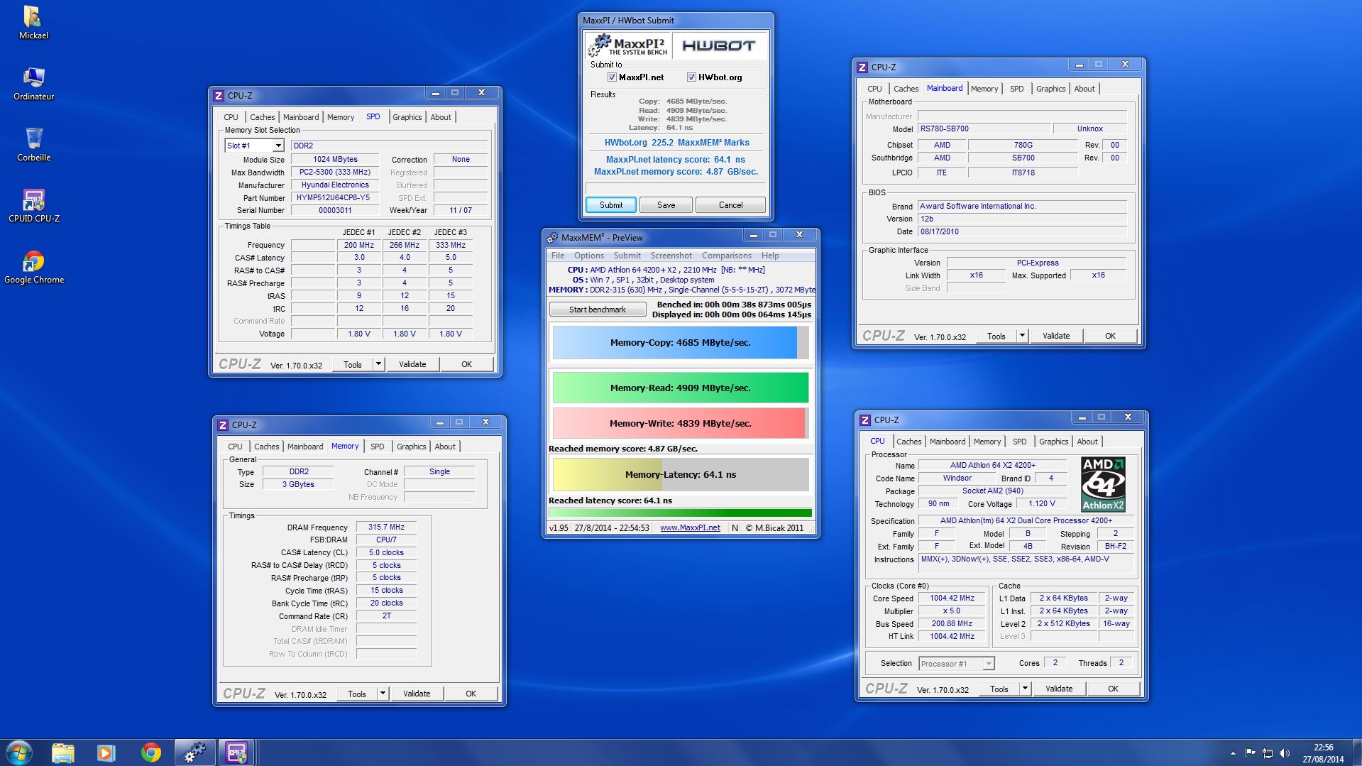
Task: Click Validate in the CPU window
Action: (1059, 689)
